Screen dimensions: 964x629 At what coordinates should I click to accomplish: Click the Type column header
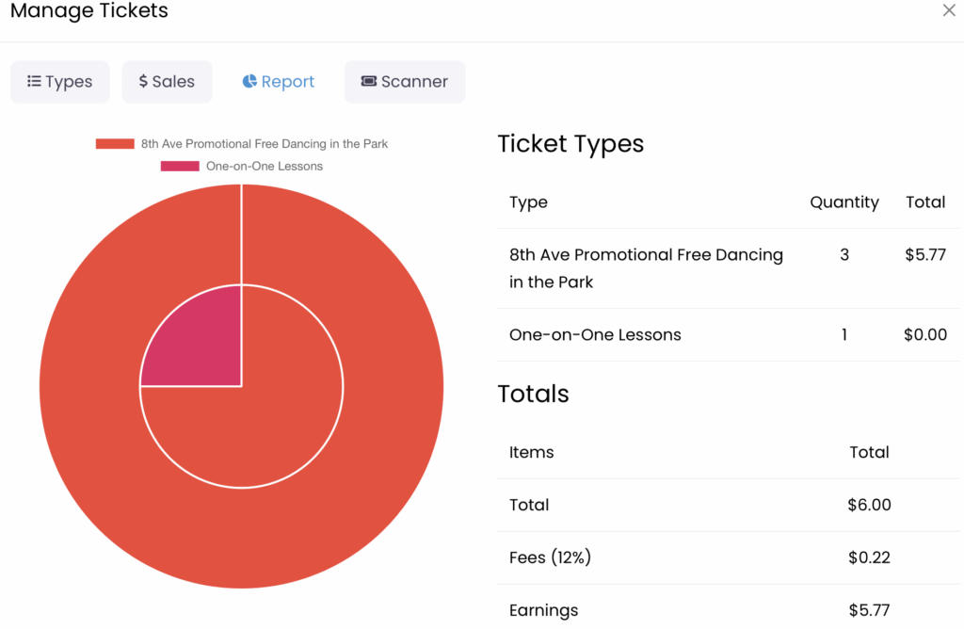tap(528, 202)
